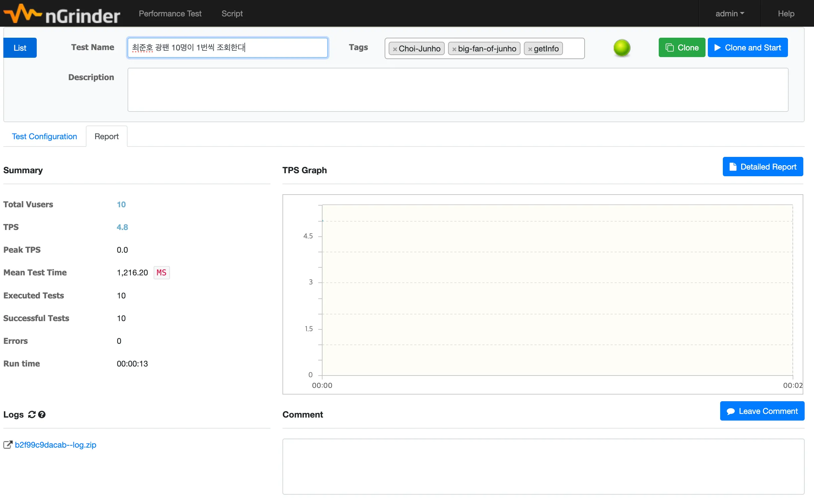The image size is (814, 498).
Task: Remove the Choi-Junho tag
Action: click(x=395, y=49)
